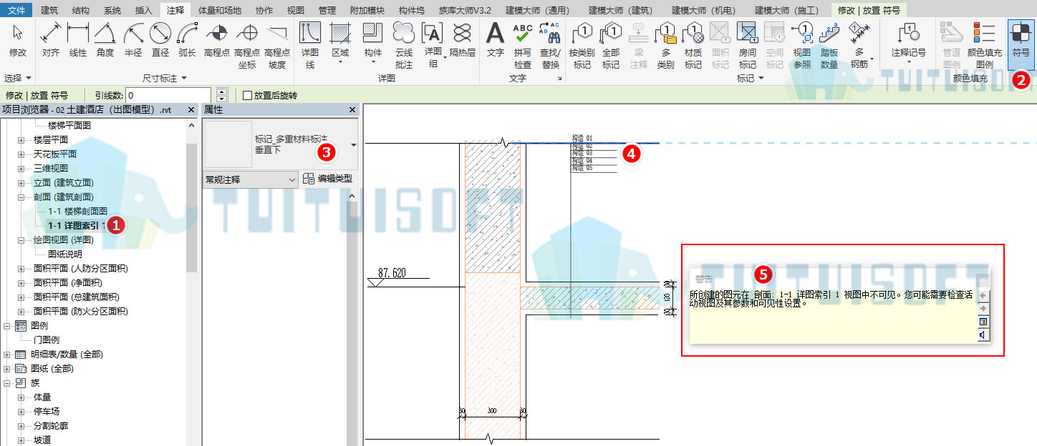Close the 项目浏览器 panel

click(x=191, y=110)
